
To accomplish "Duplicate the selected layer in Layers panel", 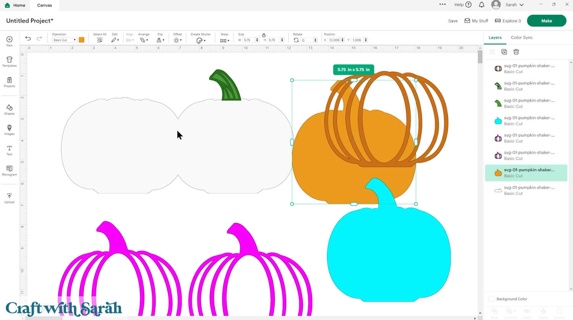I will click(504, 52).
